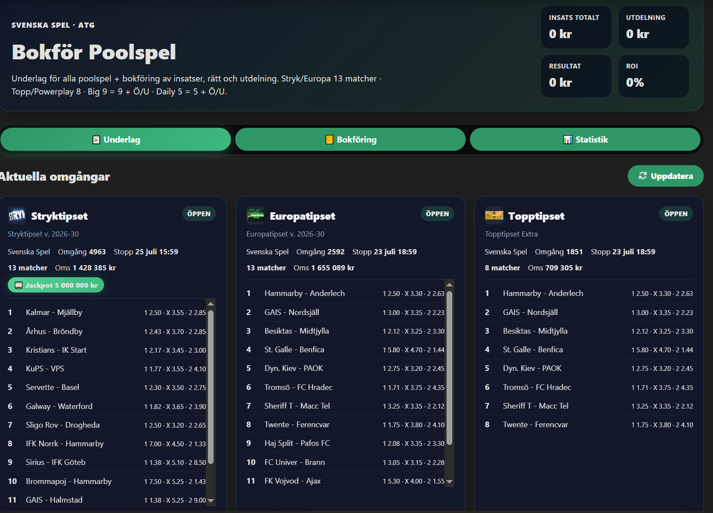The height and width of the screenshot is (513, 713).
Task: Click the Jackpot 5 000 000 kr badge
Action: point(56,285)
